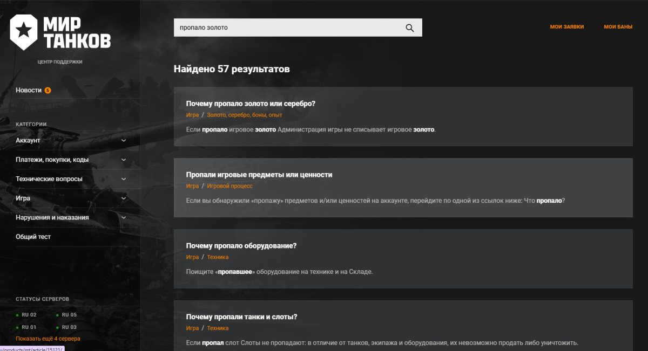
Task: Open Общий тест in sidebar
Action: pos(33,237)
